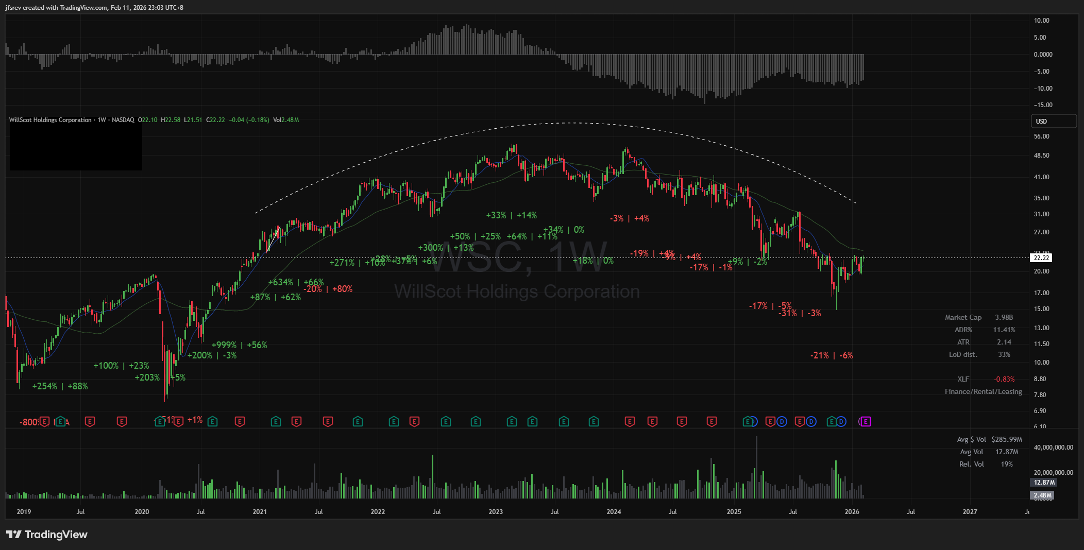Viewport: 1084px width, 550px height.
Task: Open the USD currency selector
Action: 1054,121
